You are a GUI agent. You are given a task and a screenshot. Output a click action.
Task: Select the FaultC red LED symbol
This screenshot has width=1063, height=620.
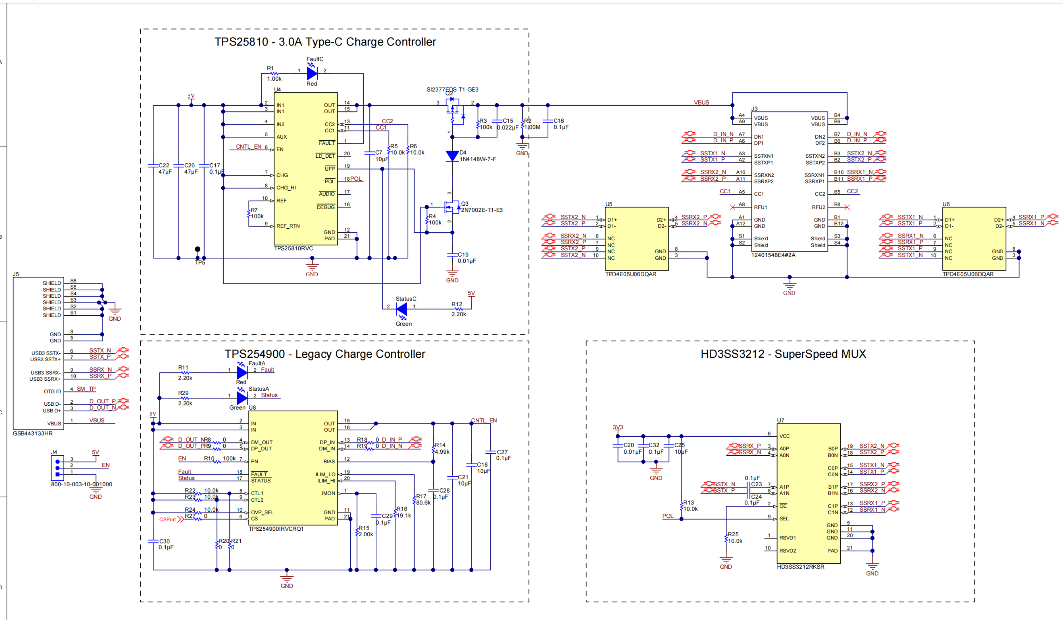pyautogui.click(x=312, y=73)
